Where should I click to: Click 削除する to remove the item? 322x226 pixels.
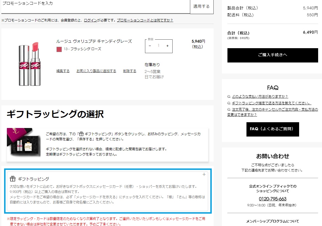130,71
